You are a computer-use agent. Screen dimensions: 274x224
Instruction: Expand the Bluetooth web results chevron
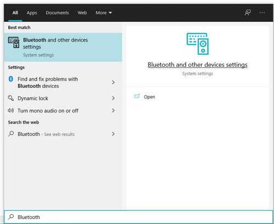coord(113,134)
